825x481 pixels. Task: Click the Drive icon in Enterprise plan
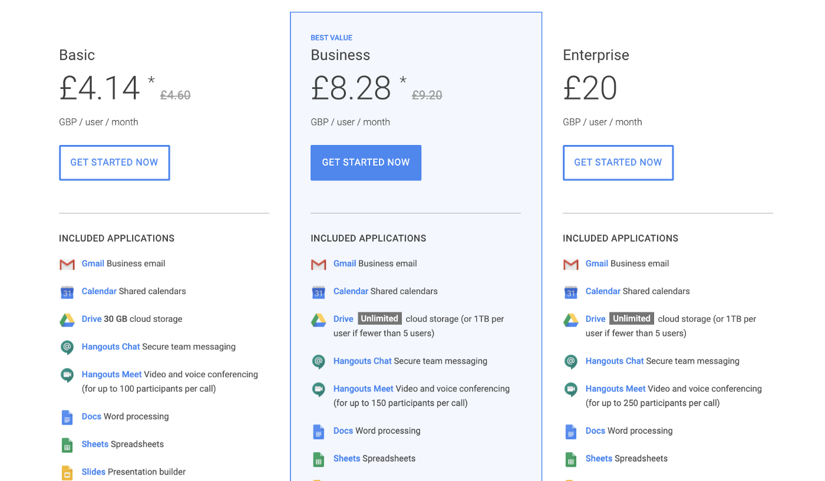[570, 319]
